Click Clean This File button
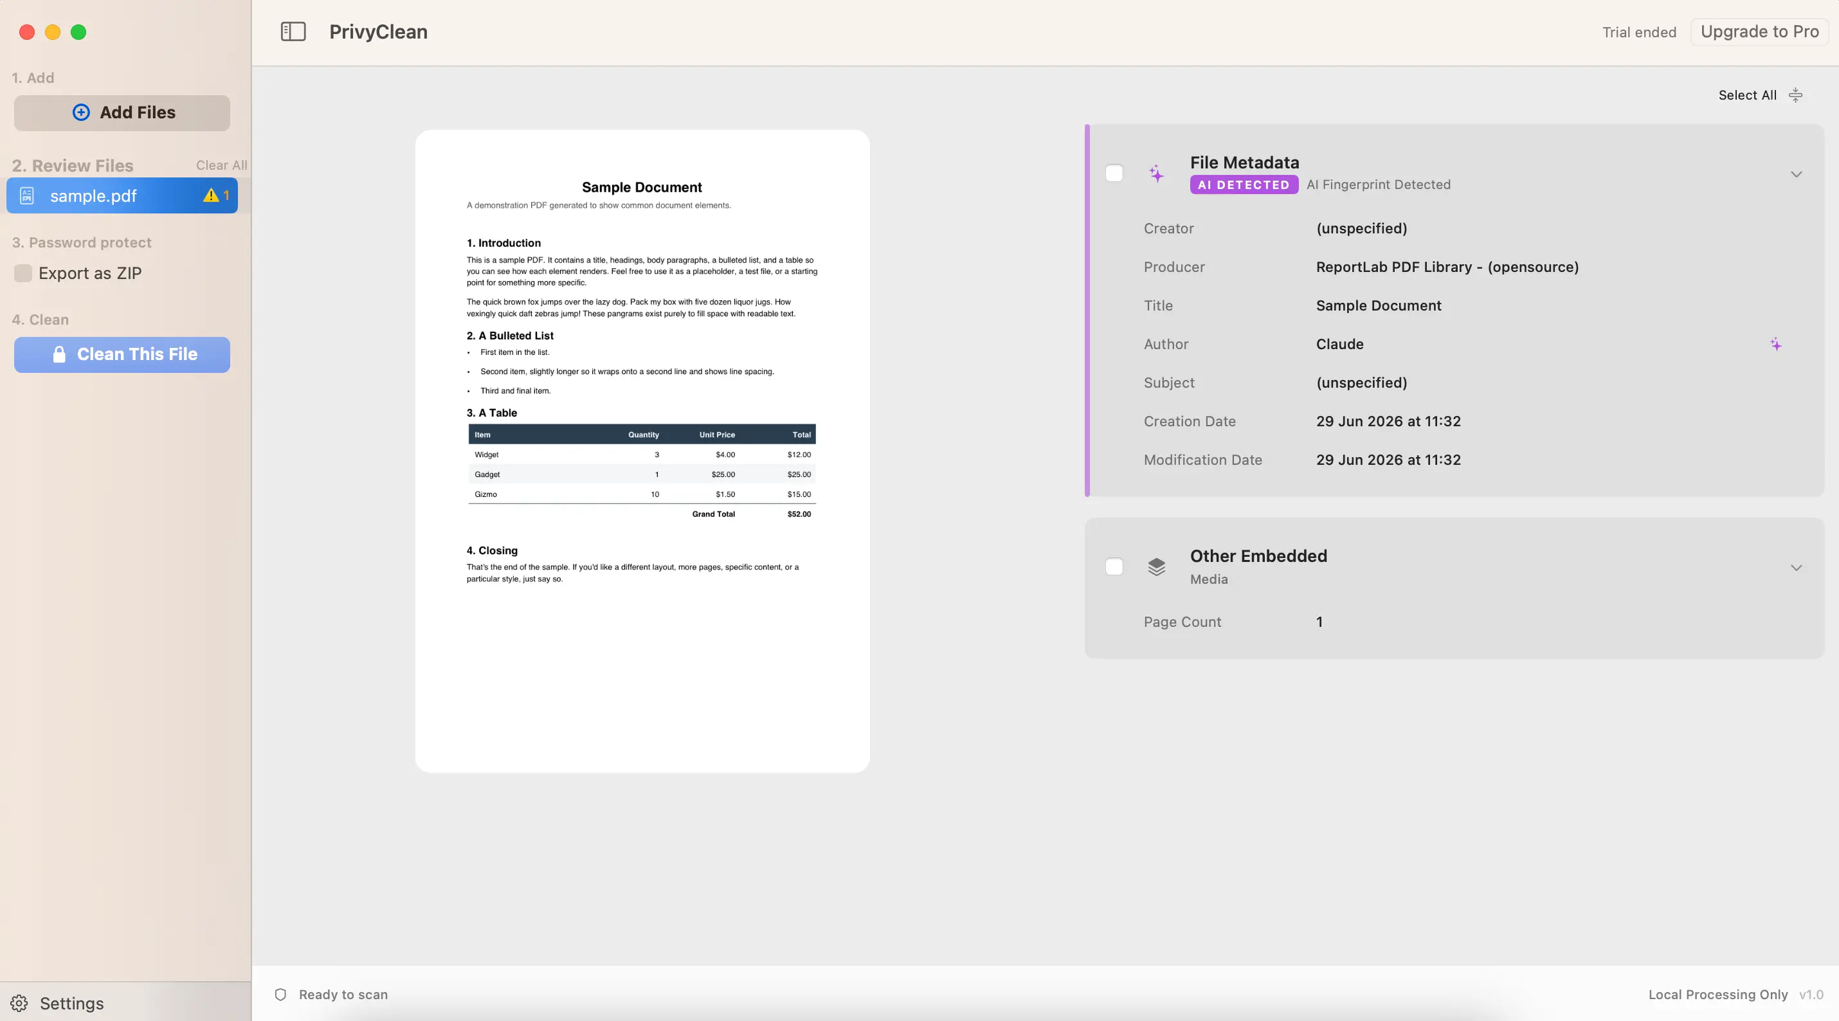This screenshot has height=1021, width=1839. pos(122,355)
